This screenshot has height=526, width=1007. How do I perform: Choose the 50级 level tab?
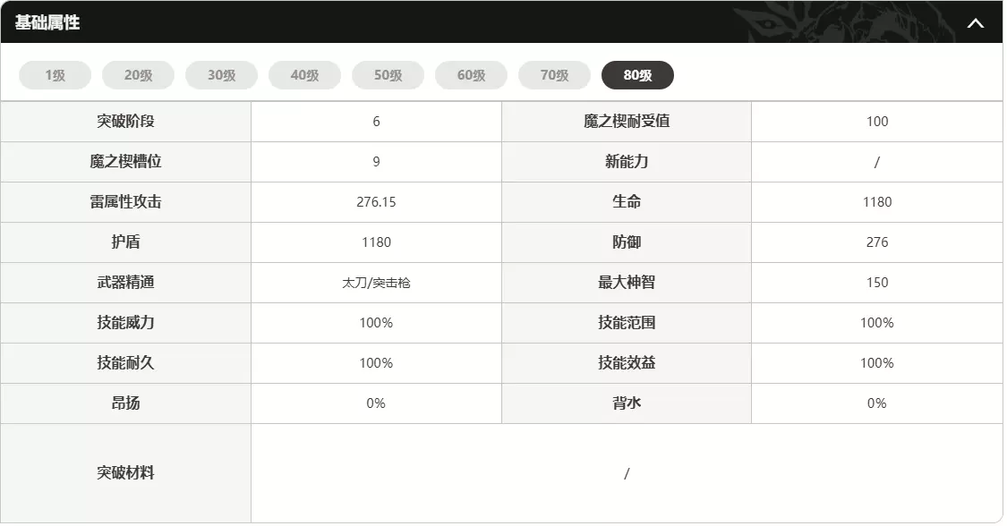point(388,76)
